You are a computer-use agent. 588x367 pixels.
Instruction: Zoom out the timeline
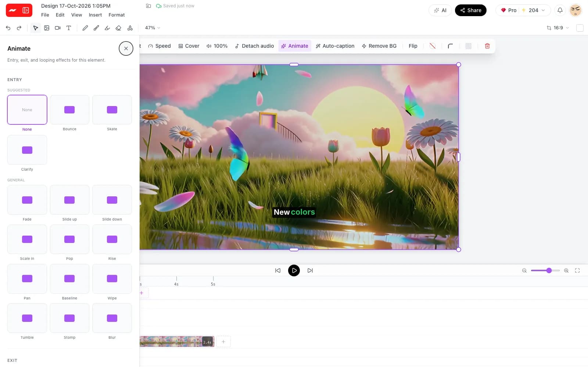(524, 270)
